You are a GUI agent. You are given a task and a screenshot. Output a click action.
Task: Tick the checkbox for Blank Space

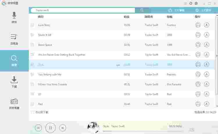pyautogui.click(x=32, y=45)
